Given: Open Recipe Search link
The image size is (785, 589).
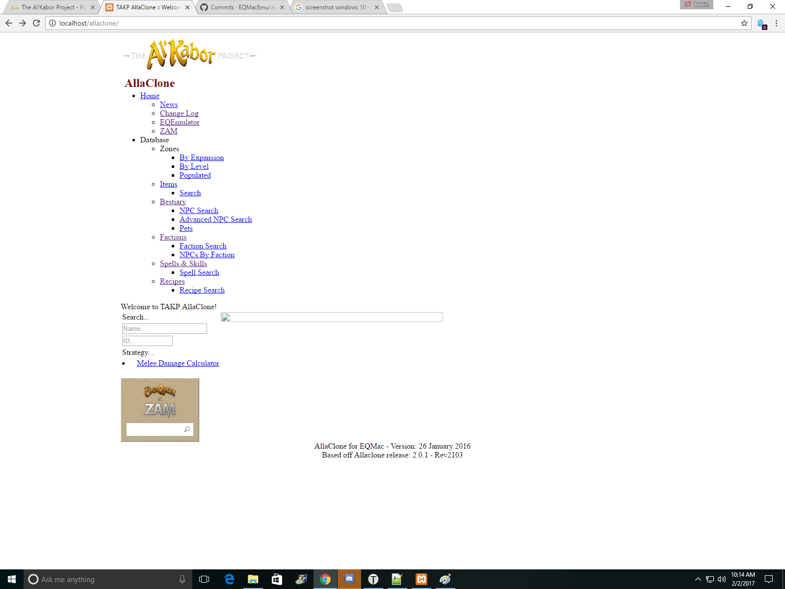Looking at the screenshot, I should coord(202,290).
